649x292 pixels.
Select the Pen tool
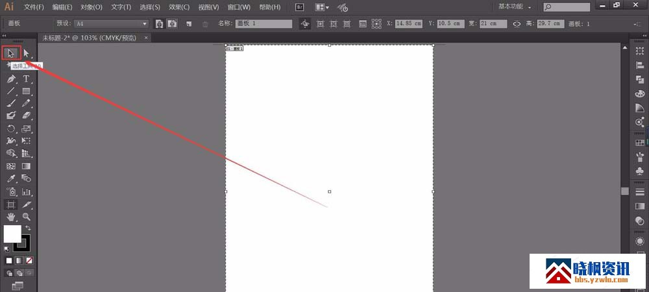[11, 79]
